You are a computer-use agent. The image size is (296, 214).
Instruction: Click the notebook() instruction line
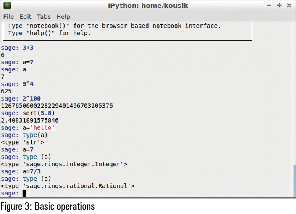click(x=114, y=26)
